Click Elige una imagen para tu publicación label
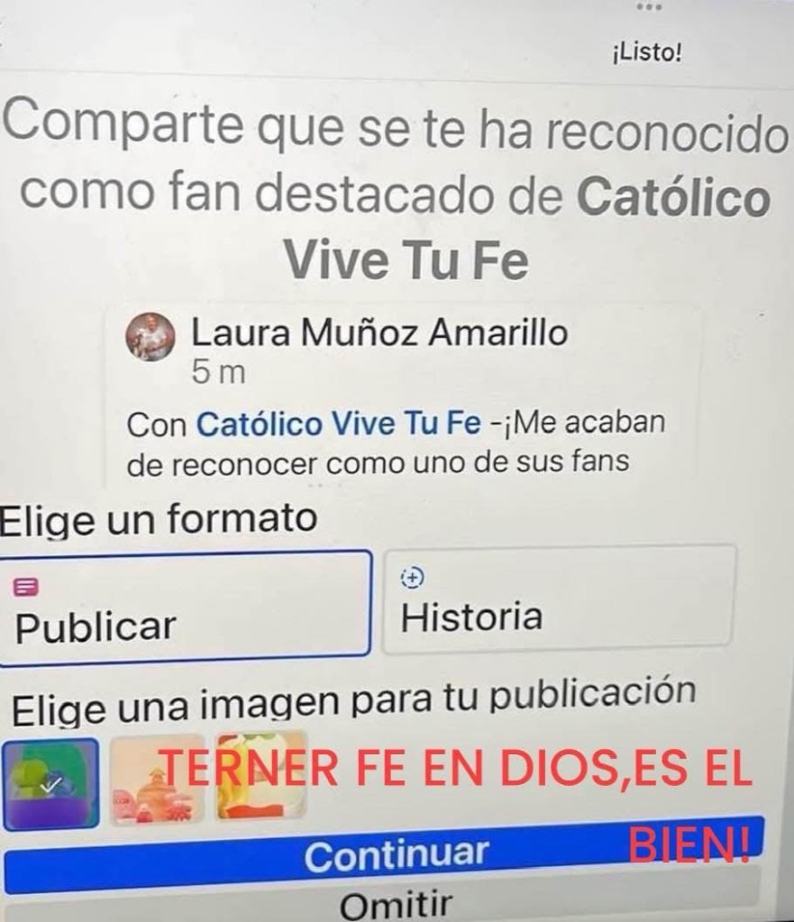Image resolution: width=794 pixels, height=922 pixels. point(353,702)
